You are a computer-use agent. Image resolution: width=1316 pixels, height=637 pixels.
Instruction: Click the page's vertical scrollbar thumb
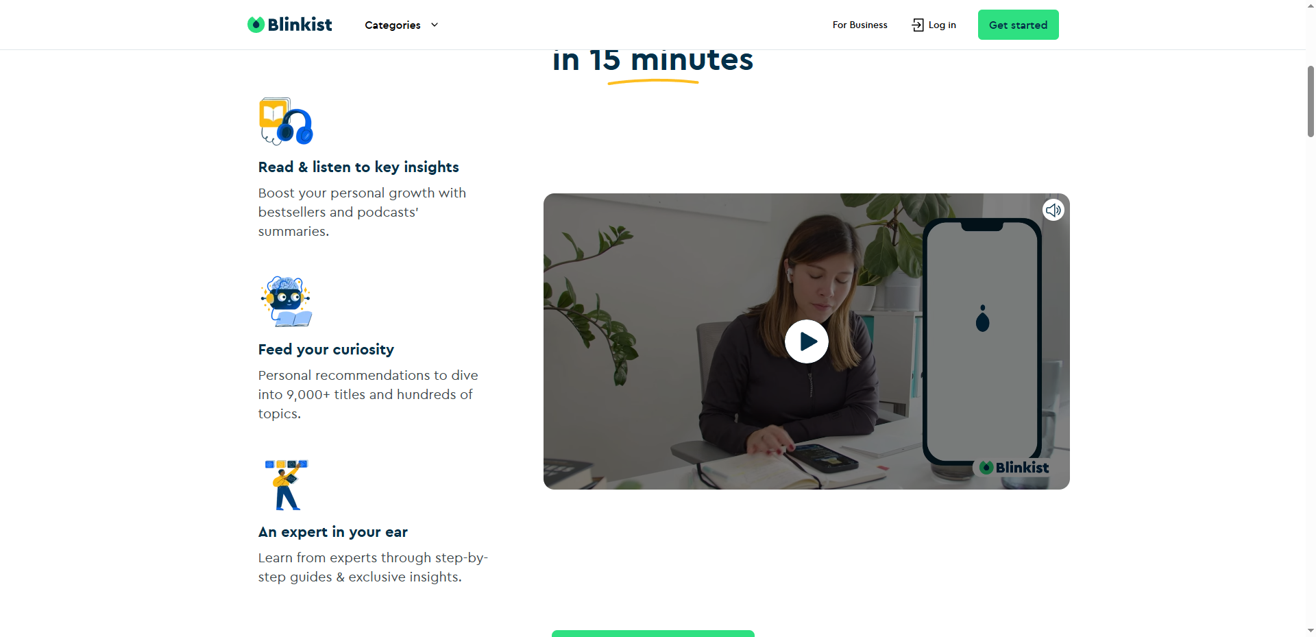1311,101
